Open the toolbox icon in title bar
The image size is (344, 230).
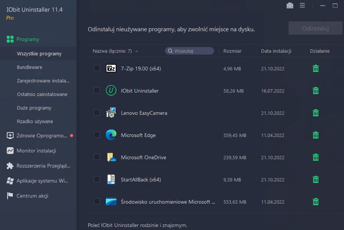pos(290,6)
